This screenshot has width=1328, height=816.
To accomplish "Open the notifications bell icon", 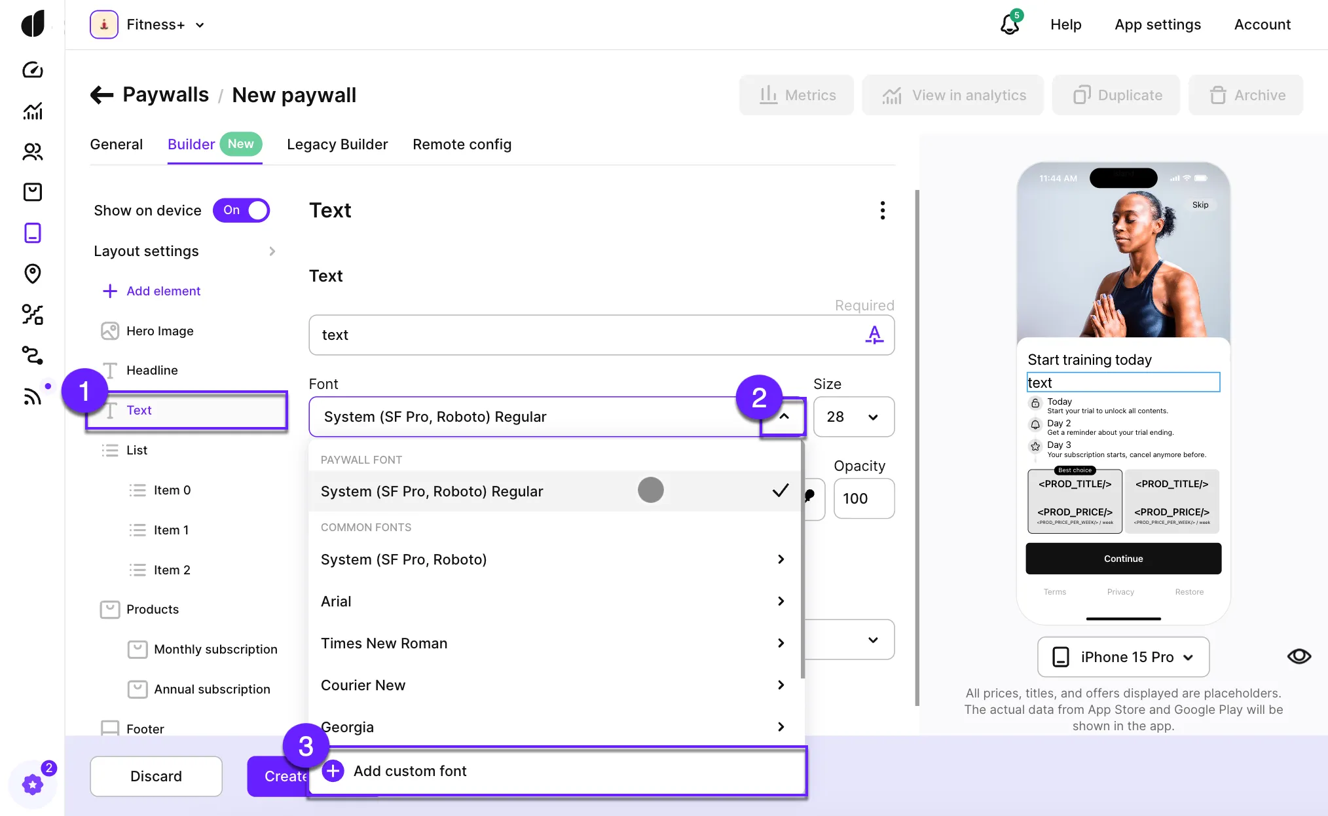I will [x=1009, y=25].
